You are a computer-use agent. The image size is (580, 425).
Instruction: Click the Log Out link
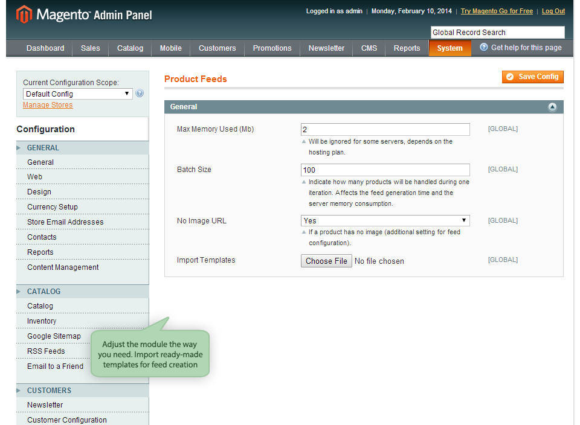553,11
